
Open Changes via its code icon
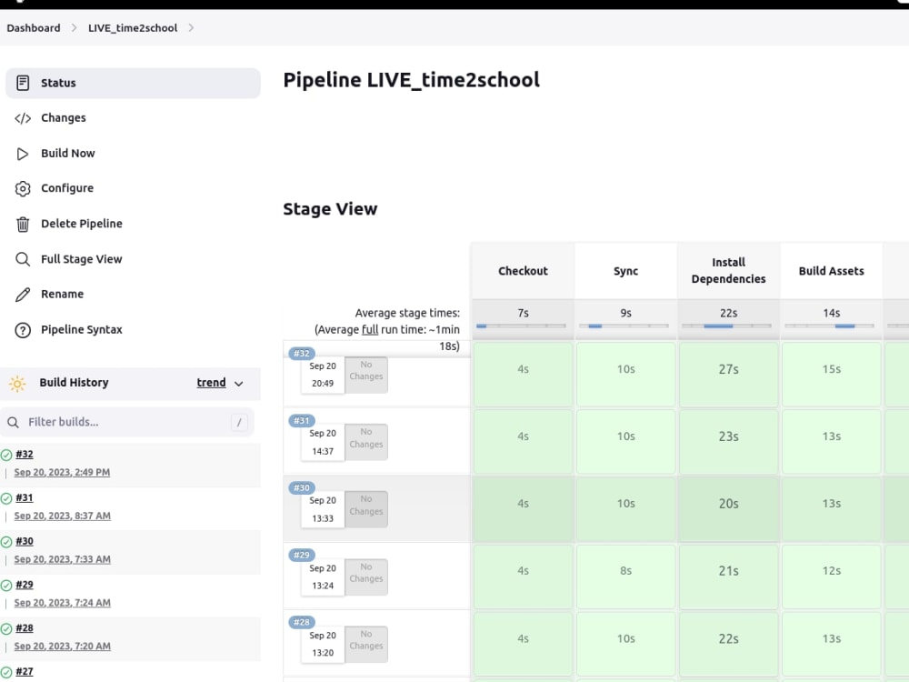click(22, 117)
